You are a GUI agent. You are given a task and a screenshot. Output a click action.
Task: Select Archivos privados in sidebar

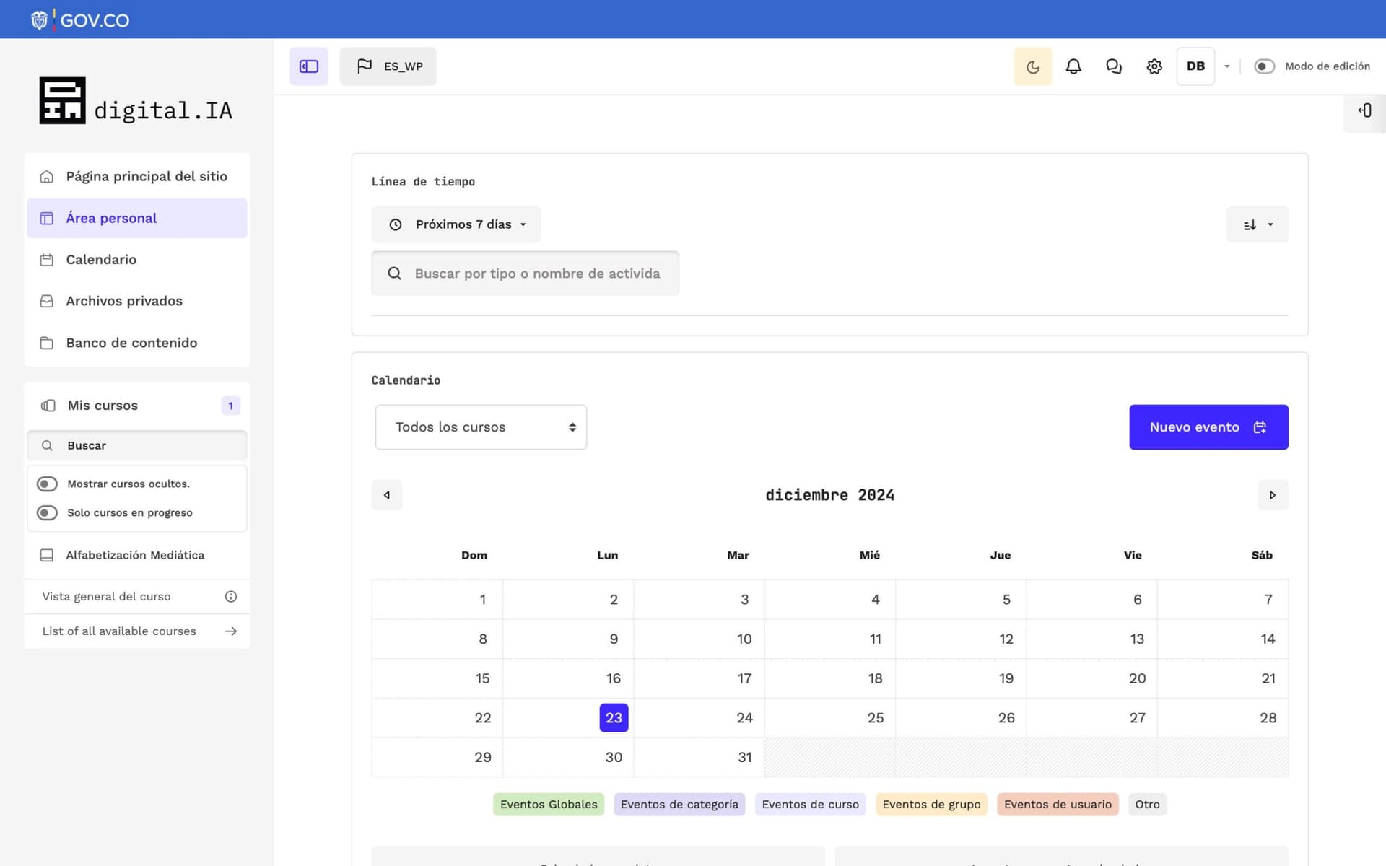point(124,301)
